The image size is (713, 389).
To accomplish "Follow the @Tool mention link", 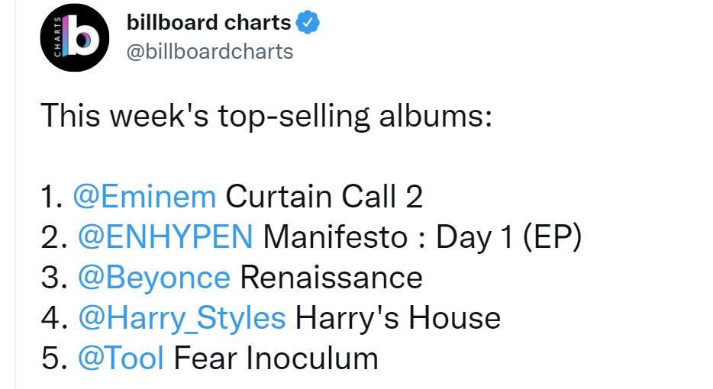I will pos(121,358).
